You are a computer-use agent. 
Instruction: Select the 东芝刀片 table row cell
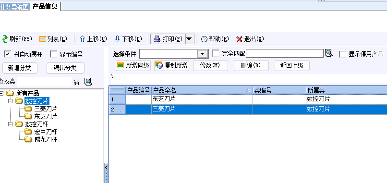[202, 99]
